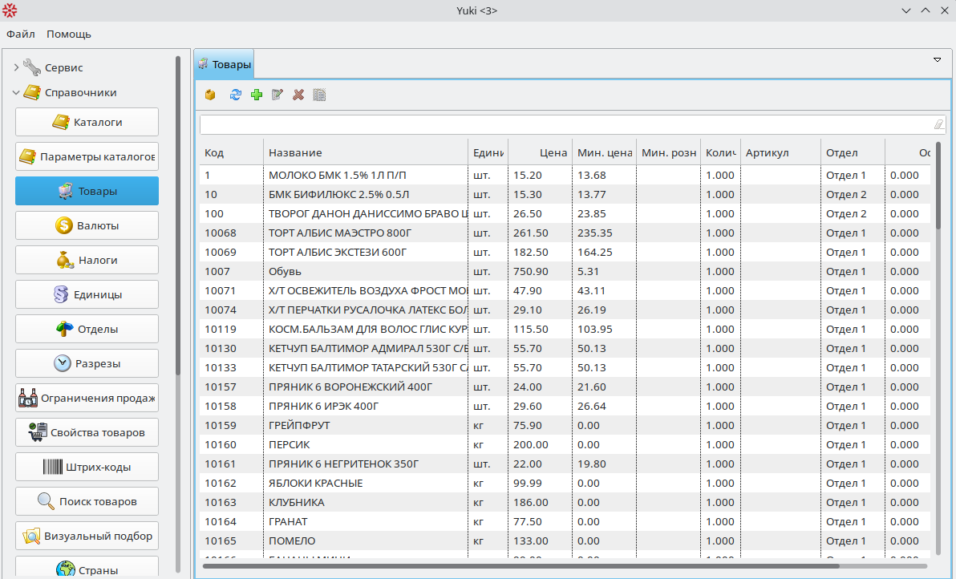Open the Каталоги section
The height and width of the screenshot is (579, 956).
[87, 122]
